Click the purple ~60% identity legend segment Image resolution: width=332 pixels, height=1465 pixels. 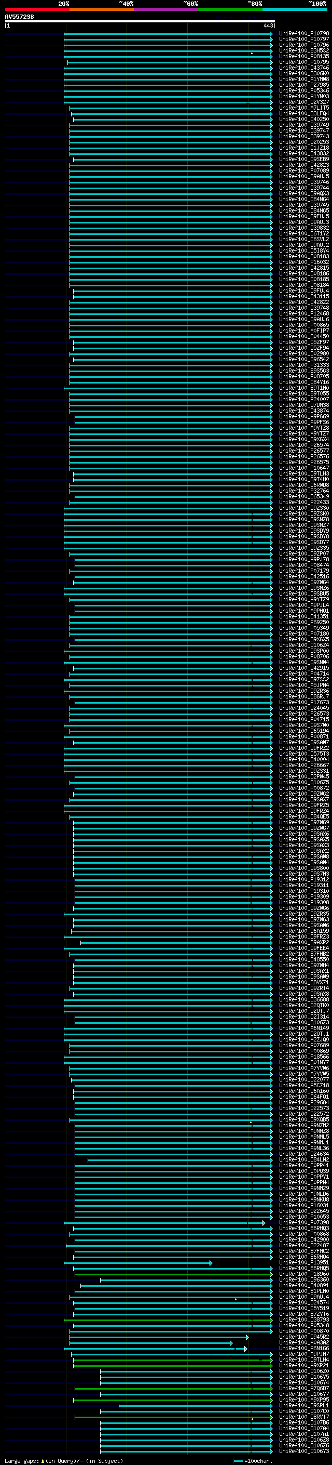point(165,9)
